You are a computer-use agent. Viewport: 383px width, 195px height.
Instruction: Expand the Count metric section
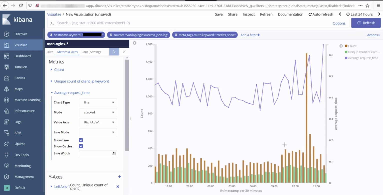tap(59, 70)
